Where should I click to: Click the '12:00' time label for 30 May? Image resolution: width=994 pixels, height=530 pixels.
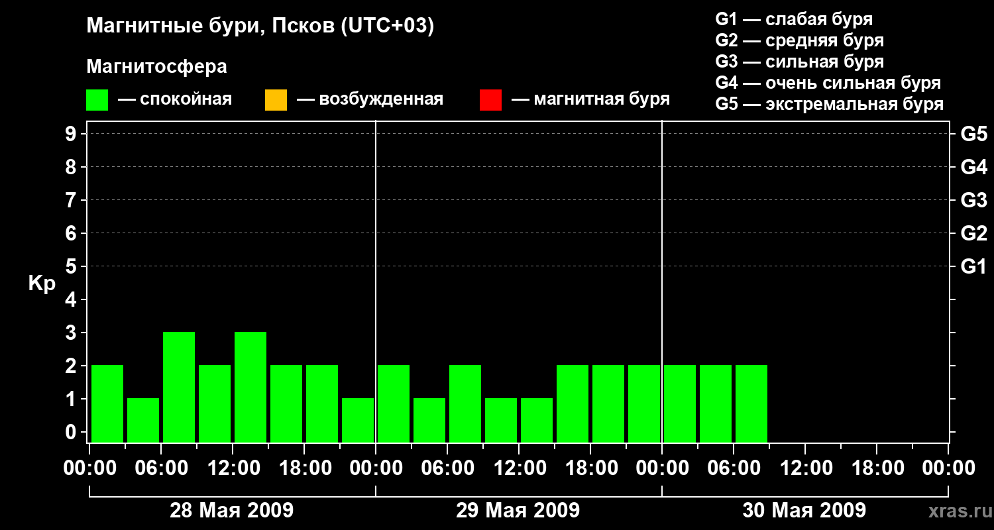tap(805, 468)
